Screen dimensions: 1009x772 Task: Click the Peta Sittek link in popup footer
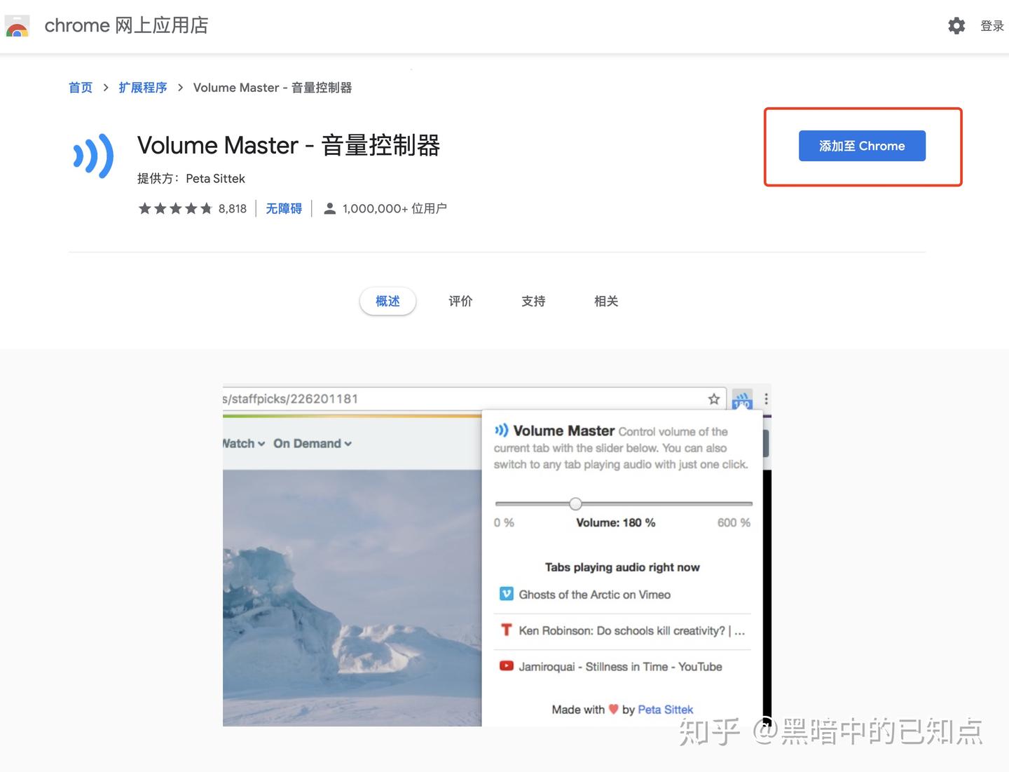tap(665, 710)
